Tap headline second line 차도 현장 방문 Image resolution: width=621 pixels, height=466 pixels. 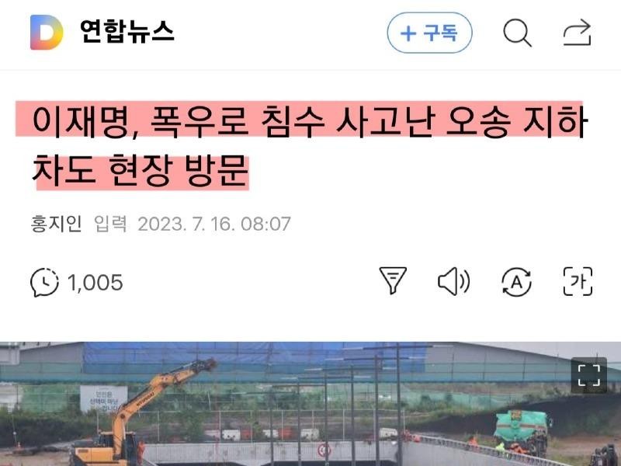click(x=141, y=171)
